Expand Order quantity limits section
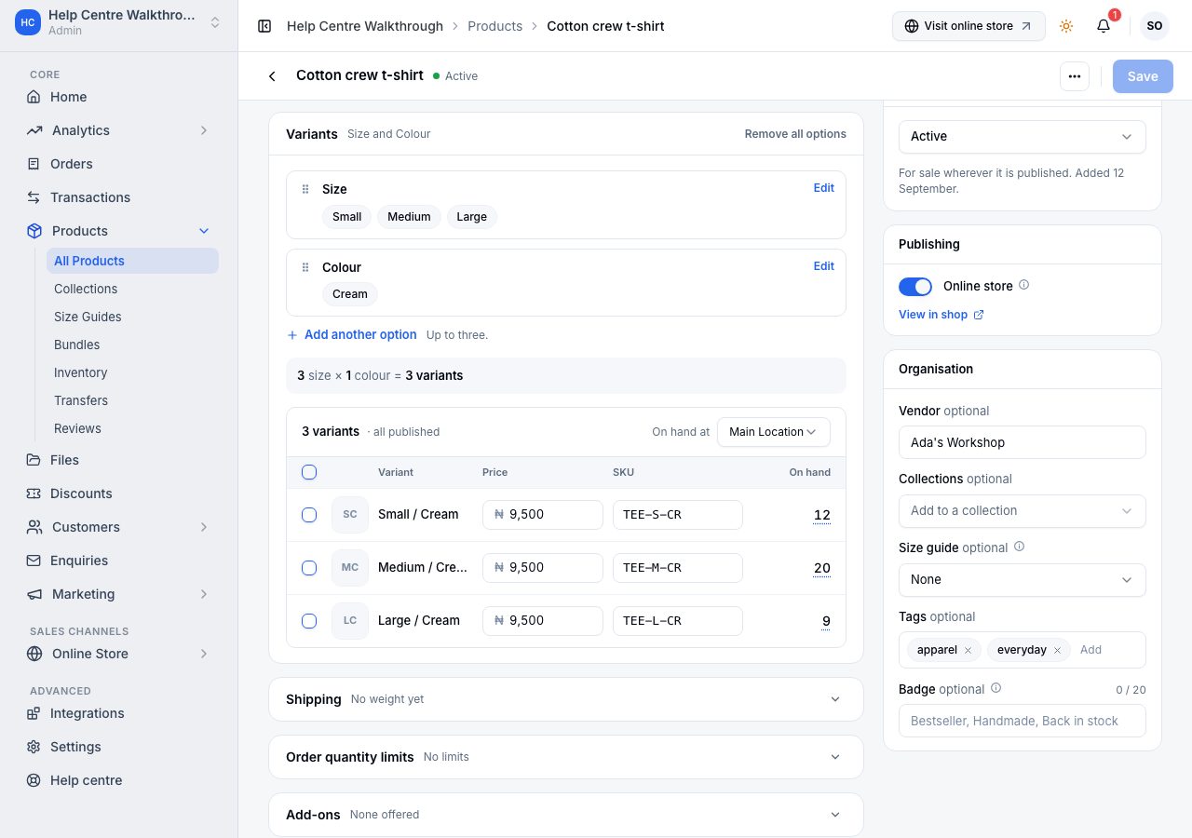Image resolution: width=1192 pixels, height=838 pixels. [x=566, y=757]
